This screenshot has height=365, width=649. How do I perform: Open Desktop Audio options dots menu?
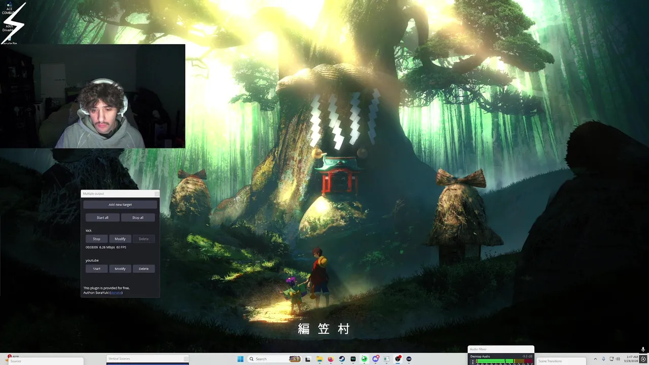pyautogui.click(x=473, y=361)
